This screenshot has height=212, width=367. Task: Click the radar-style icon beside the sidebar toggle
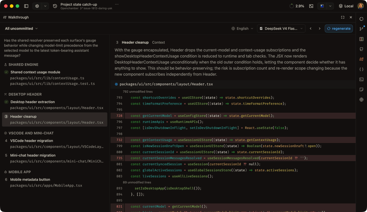(37, 6)
